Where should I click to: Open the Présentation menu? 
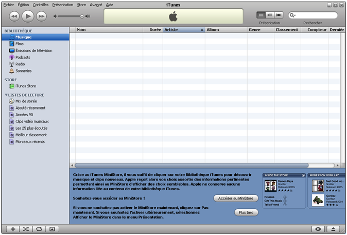pos(63,5)
